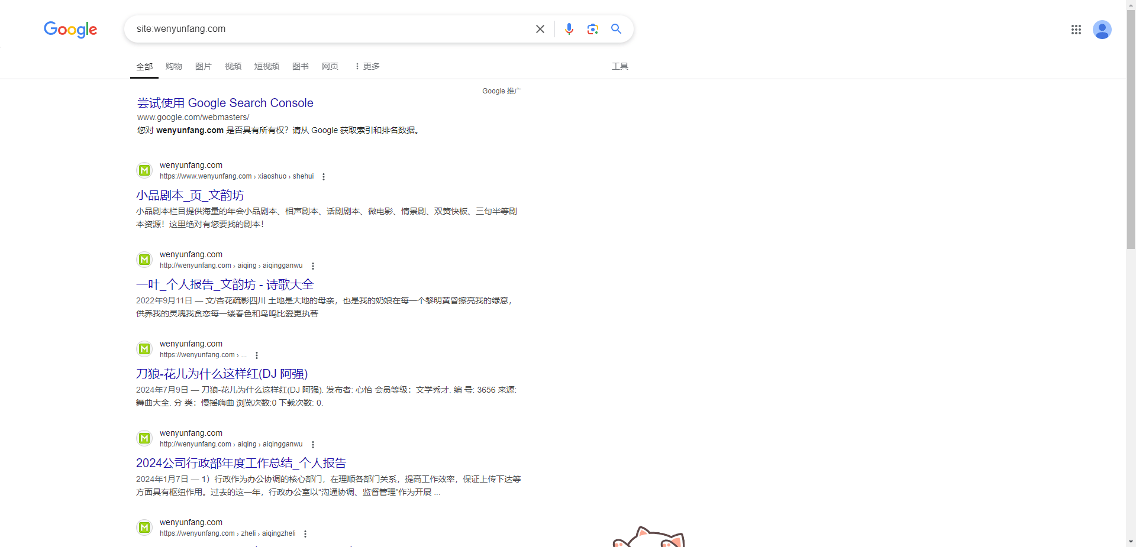Open three-dot menu for 刀狼 result

click(x=257, y=355)
